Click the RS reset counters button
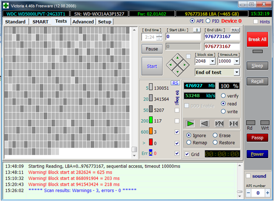 click(x=175, y=83)
